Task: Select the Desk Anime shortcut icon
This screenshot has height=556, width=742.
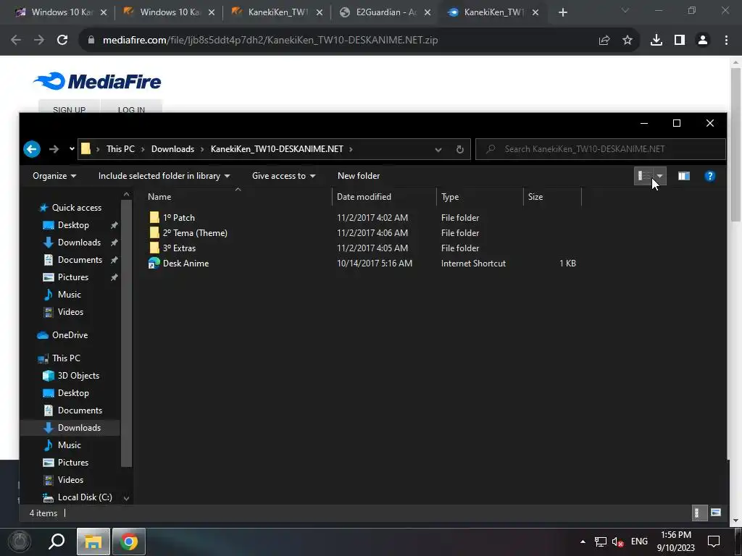Action: pos(154,263)
